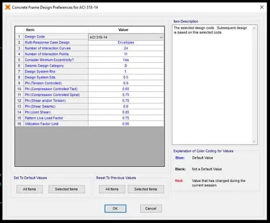Click the Item Description scrollbar up arrow
This screenshot has height=223, width=270.
click(x=254, y=28)
